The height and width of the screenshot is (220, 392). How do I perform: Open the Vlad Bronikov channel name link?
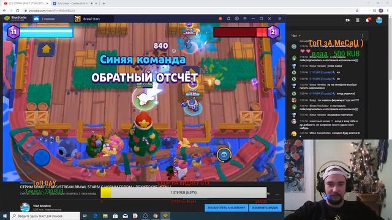tap(42, 206)
